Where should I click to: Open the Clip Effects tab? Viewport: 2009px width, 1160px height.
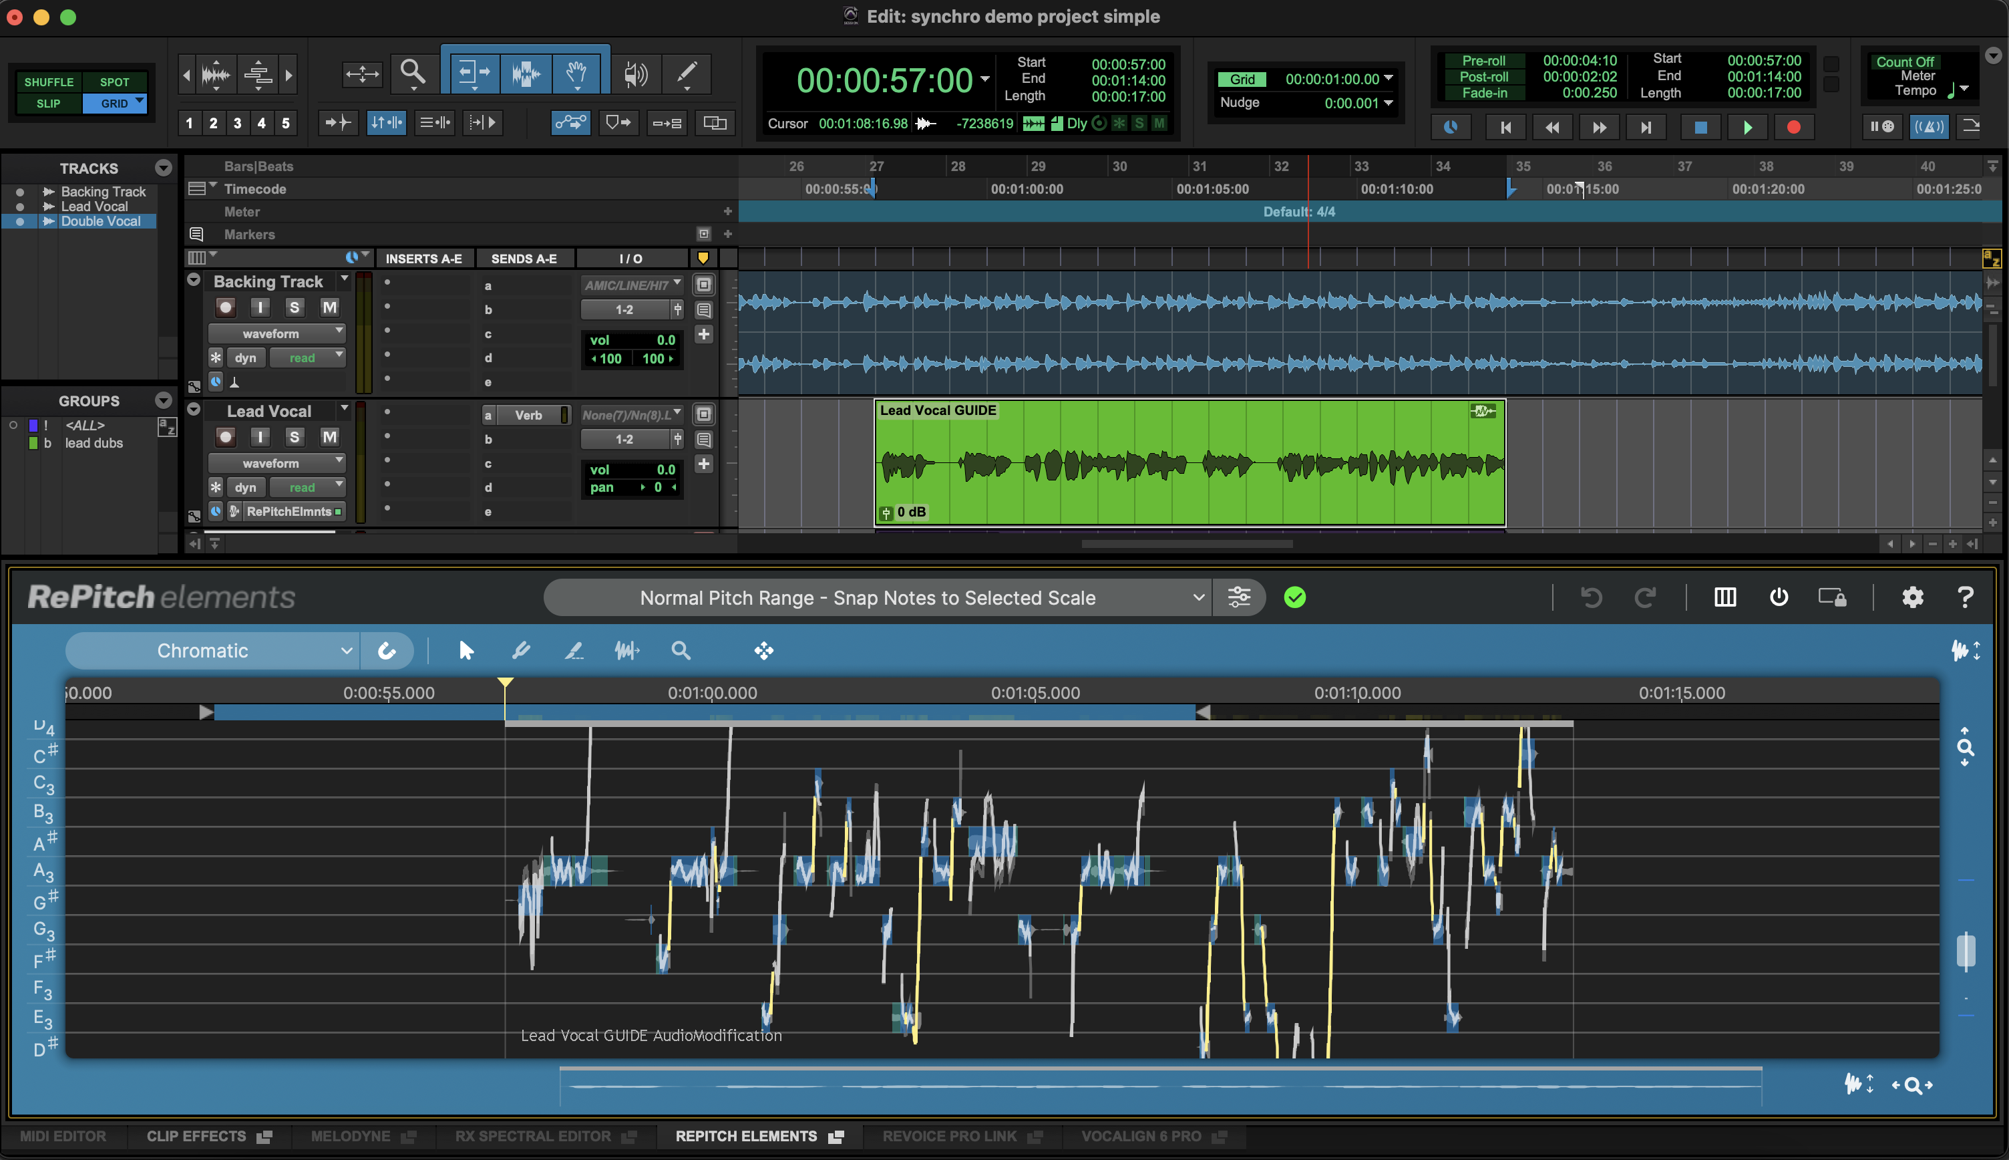pos(196,1136)
